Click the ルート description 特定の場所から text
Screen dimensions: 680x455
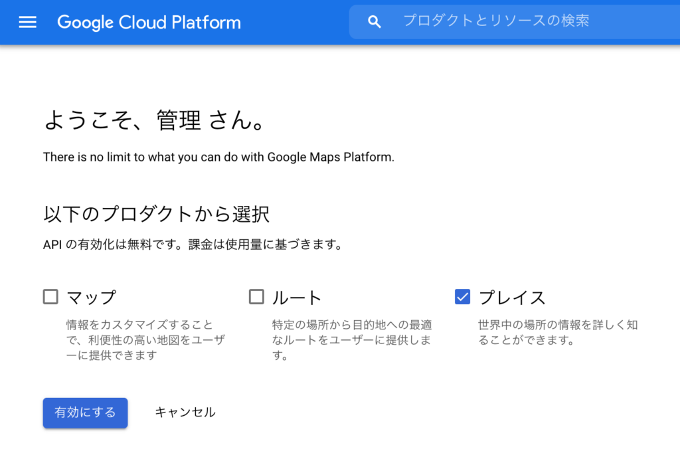[x=352, y=340]
